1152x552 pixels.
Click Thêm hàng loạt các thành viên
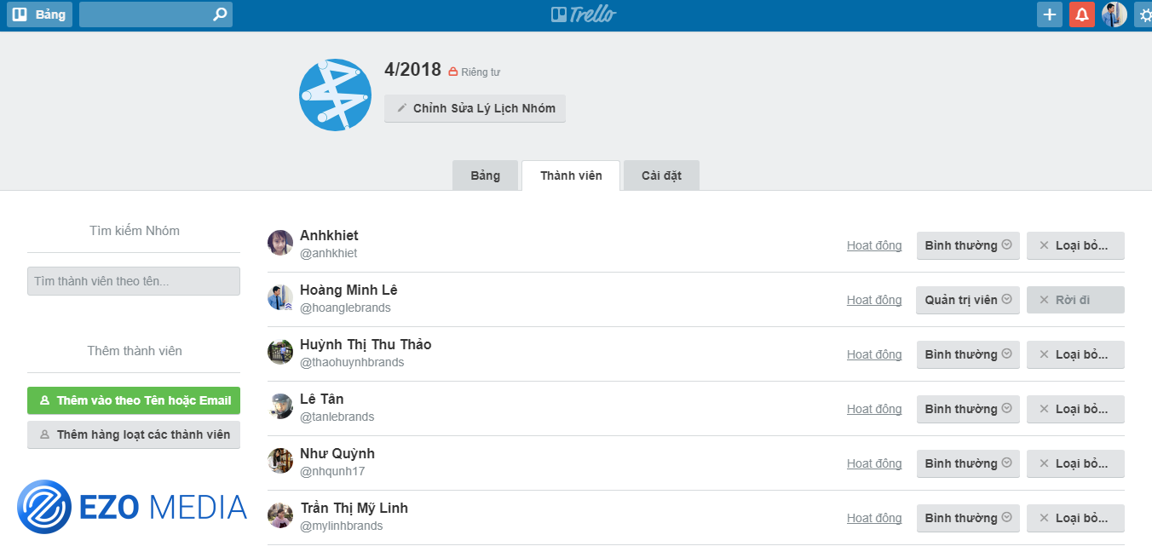point(134,434)
